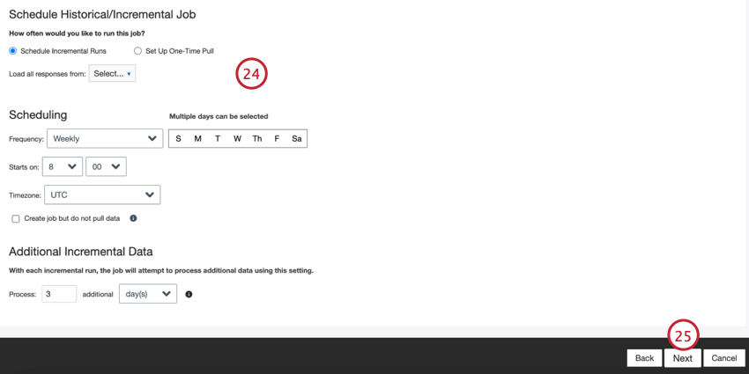This screenshot has height=374, width=749.
Task: Open Load all responses from Select dropdown
Action: 112,73
